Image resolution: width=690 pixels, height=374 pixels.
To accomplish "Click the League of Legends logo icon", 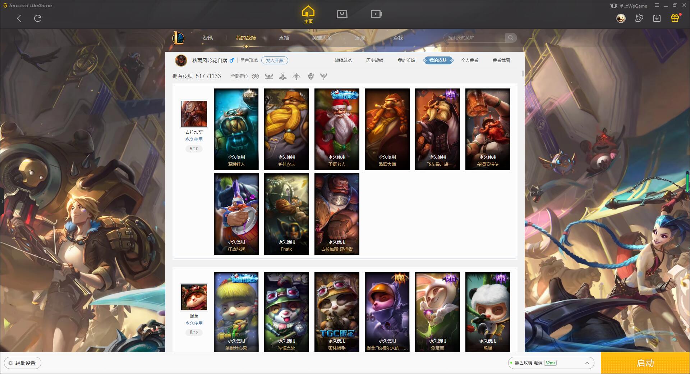I will pos(178,38).
